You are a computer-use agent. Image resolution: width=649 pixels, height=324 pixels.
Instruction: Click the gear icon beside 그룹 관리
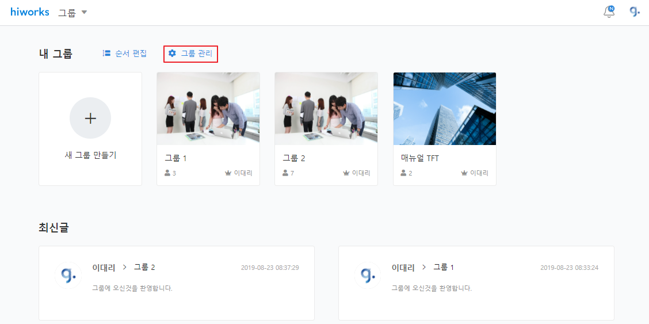coord(172,54)
